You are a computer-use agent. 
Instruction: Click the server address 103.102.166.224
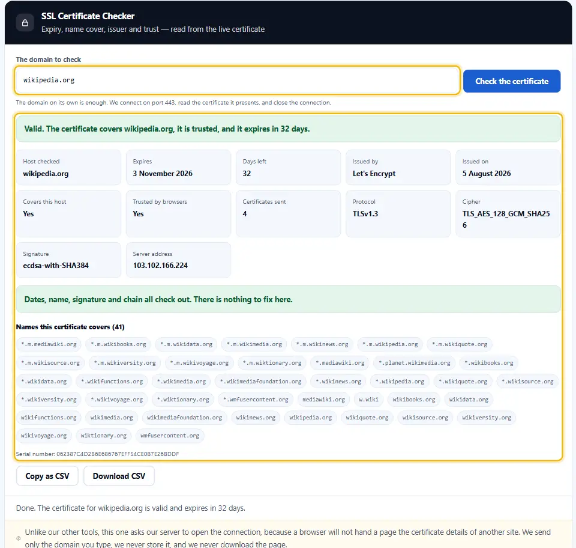pyautogui.click(x=160, y=266)
